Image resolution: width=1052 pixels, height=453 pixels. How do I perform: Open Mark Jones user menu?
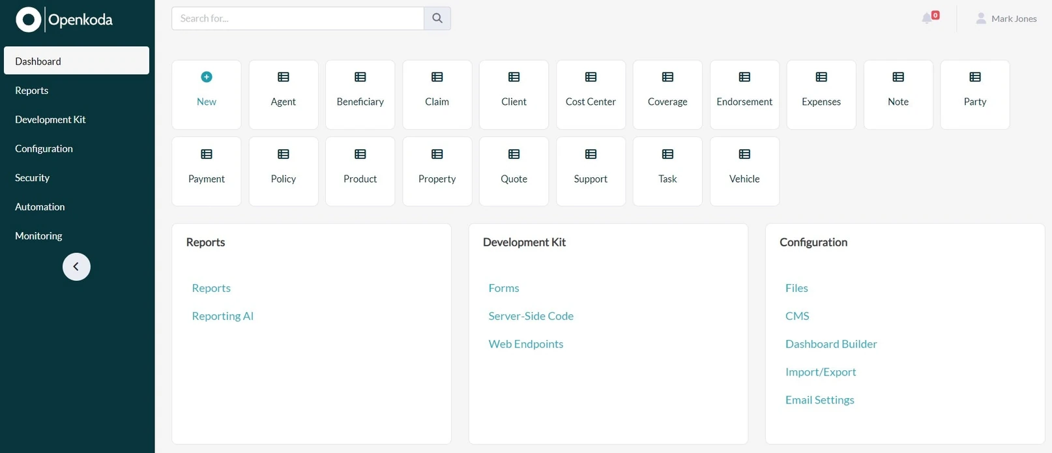pyautogui.click(x=1006, y=18)
